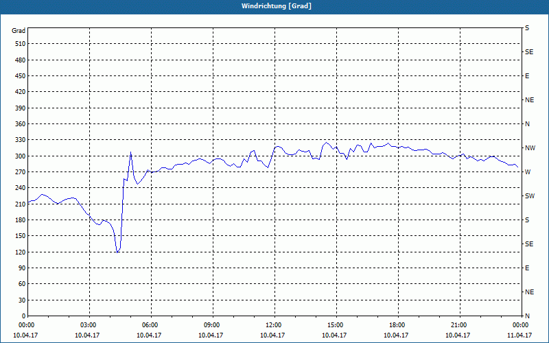Click the blue line's lowest dip near 120
The width and height of the screenshot is (549, 343).
[x=117, y=252]
